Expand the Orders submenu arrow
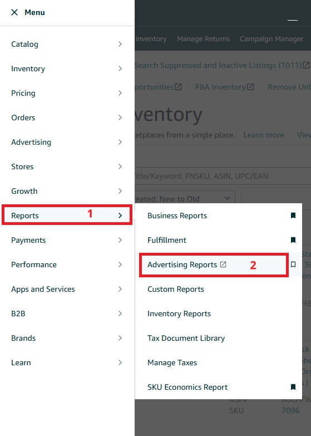The image size is (311, 436). pyautogui.click(x=120, y=117)
